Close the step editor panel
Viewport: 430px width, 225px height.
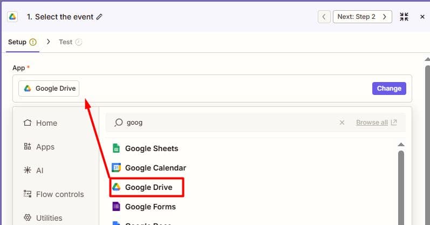[422, 17]
